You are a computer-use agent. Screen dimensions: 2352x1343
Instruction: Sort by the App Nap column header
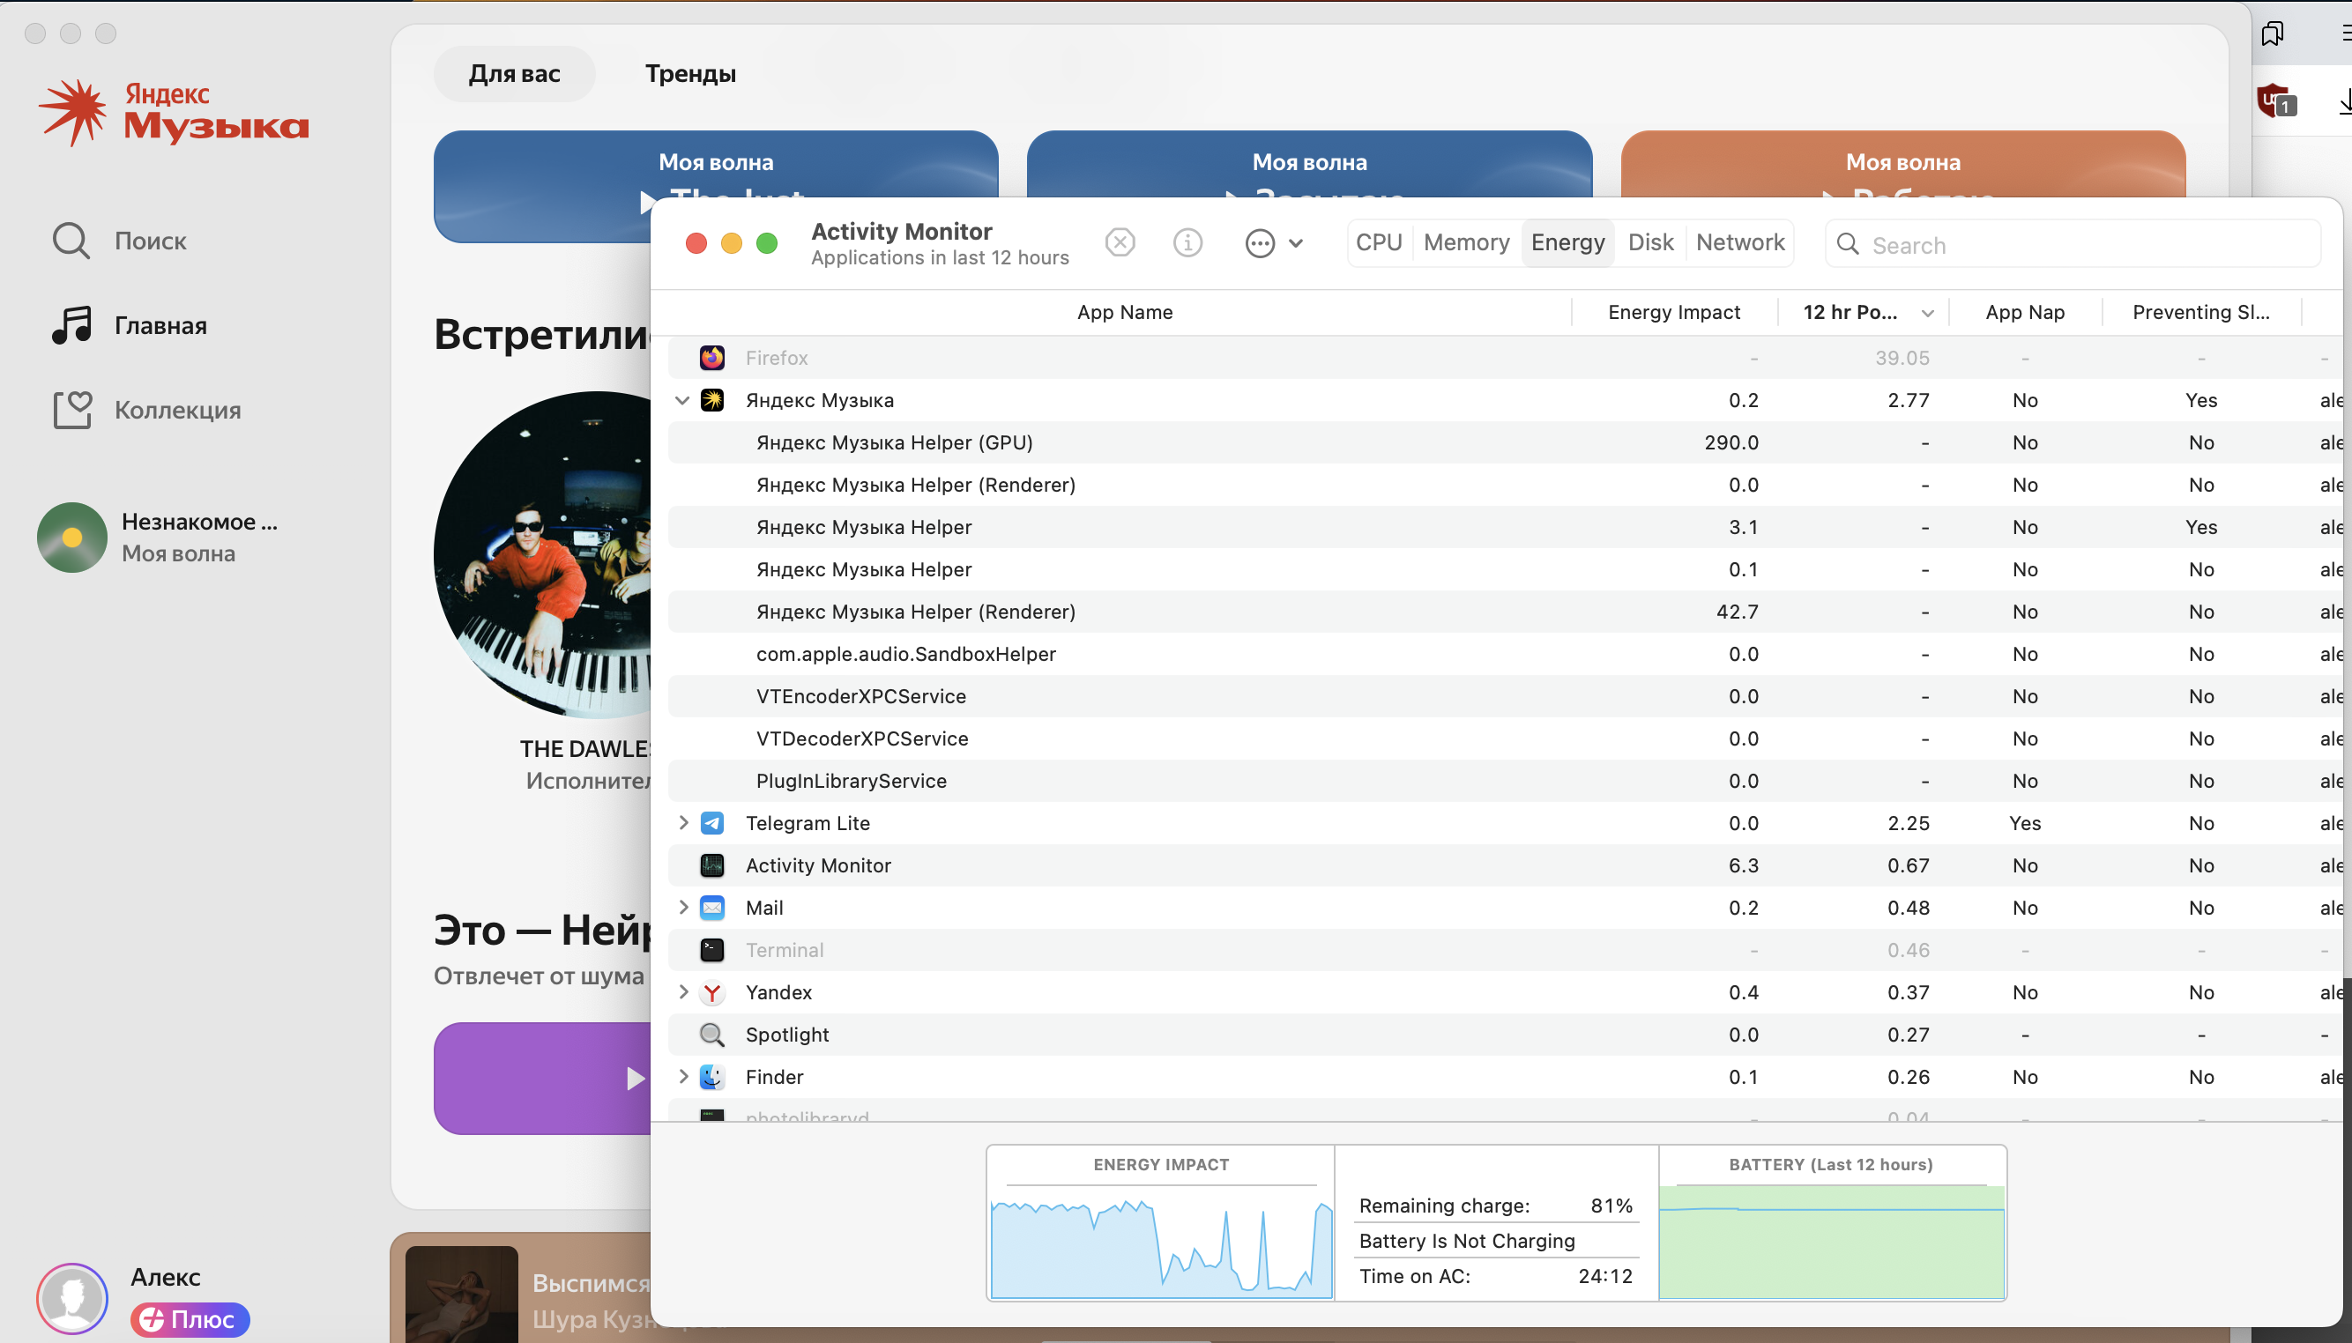pyautogui.click(x=2024, y=313)
